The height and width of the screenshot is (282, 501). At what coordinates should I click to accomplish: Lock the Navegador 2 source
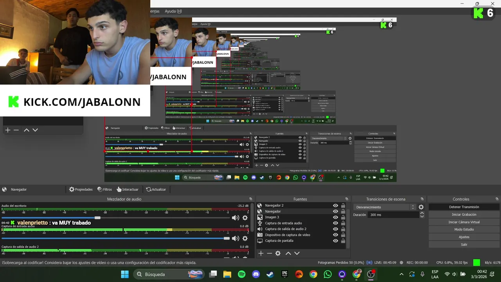tap(343, 206)
